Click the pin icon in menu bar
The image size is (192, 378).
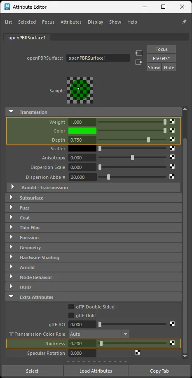coord(184,22)
